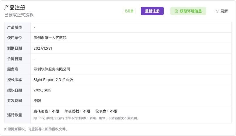Viewport: 236px width, 136px height.
Task: Select the 单据模板 limit entry
Action: [x=77, y=111]
